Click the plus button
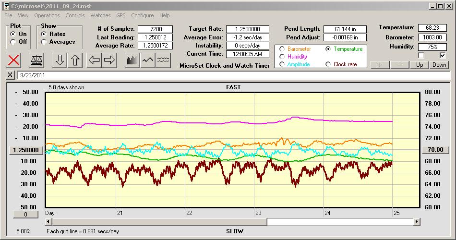The width and height of the screenshot is (456, 240). point(380,65)
